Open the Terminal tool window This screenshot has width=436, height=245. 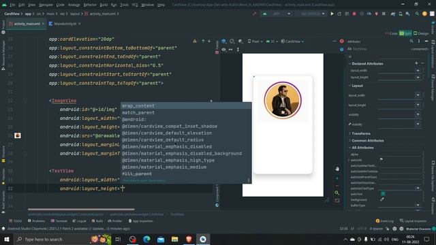click(59, 220)
